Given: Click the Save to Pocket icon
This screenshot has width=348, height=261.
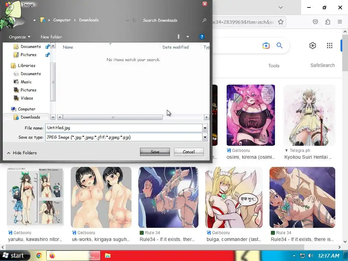Looking at the screenshot, I should click(x=315, y=22).
